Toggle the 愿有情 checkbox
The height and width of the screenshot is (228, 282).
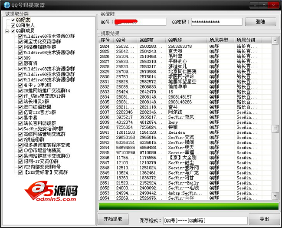tap(20, 63)
